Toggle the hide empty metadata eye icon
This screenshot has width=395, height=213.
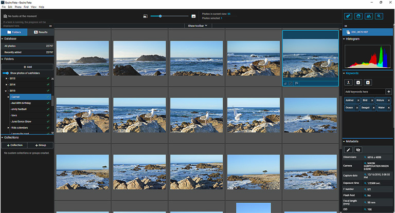click(358, 150)
